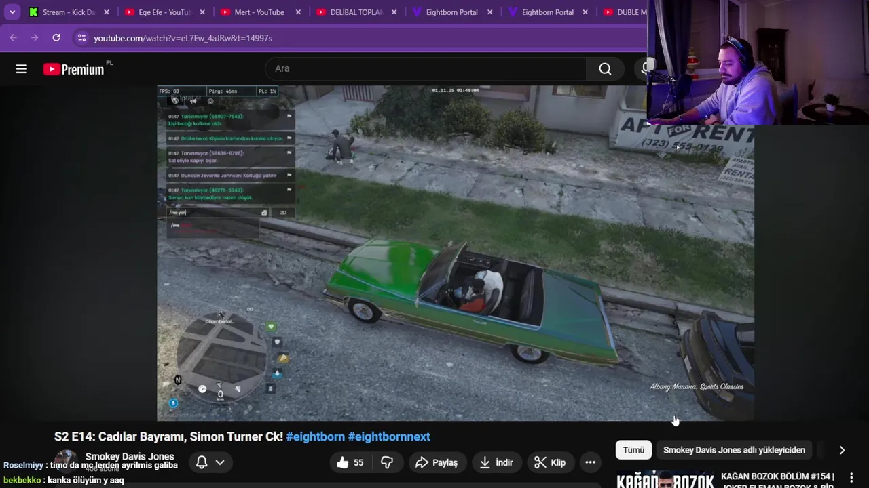Close the Stream - Kick tab

(107, 12)
